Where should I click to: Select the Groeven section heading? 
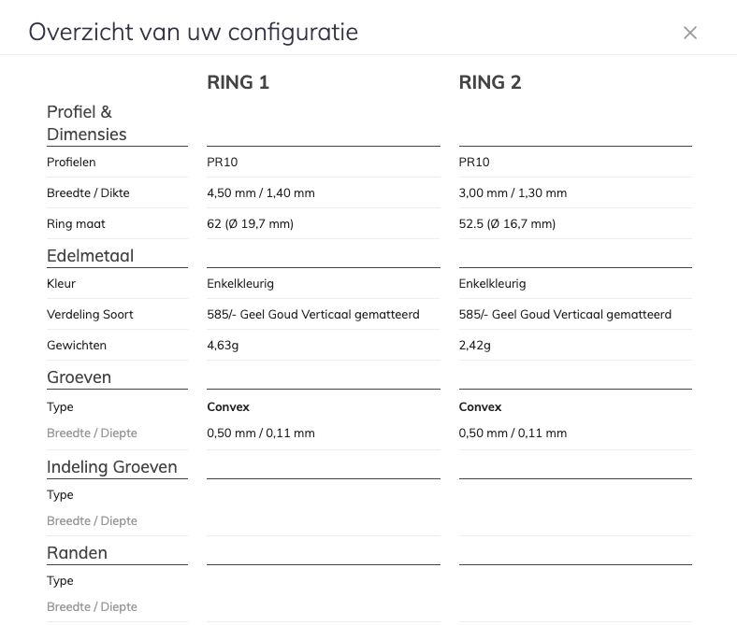coord(79,377)
